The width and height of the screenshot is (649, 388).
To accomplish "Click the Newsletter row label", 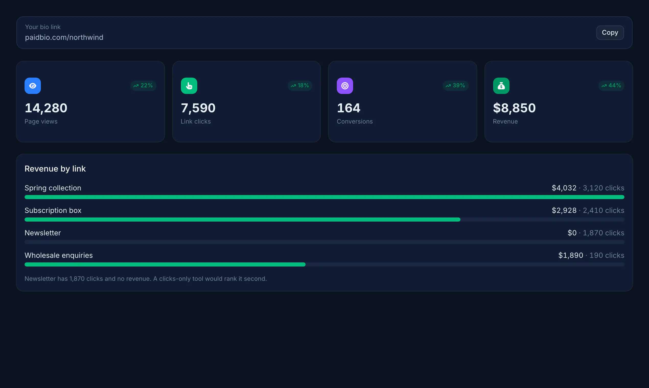I will pos(43,233).
